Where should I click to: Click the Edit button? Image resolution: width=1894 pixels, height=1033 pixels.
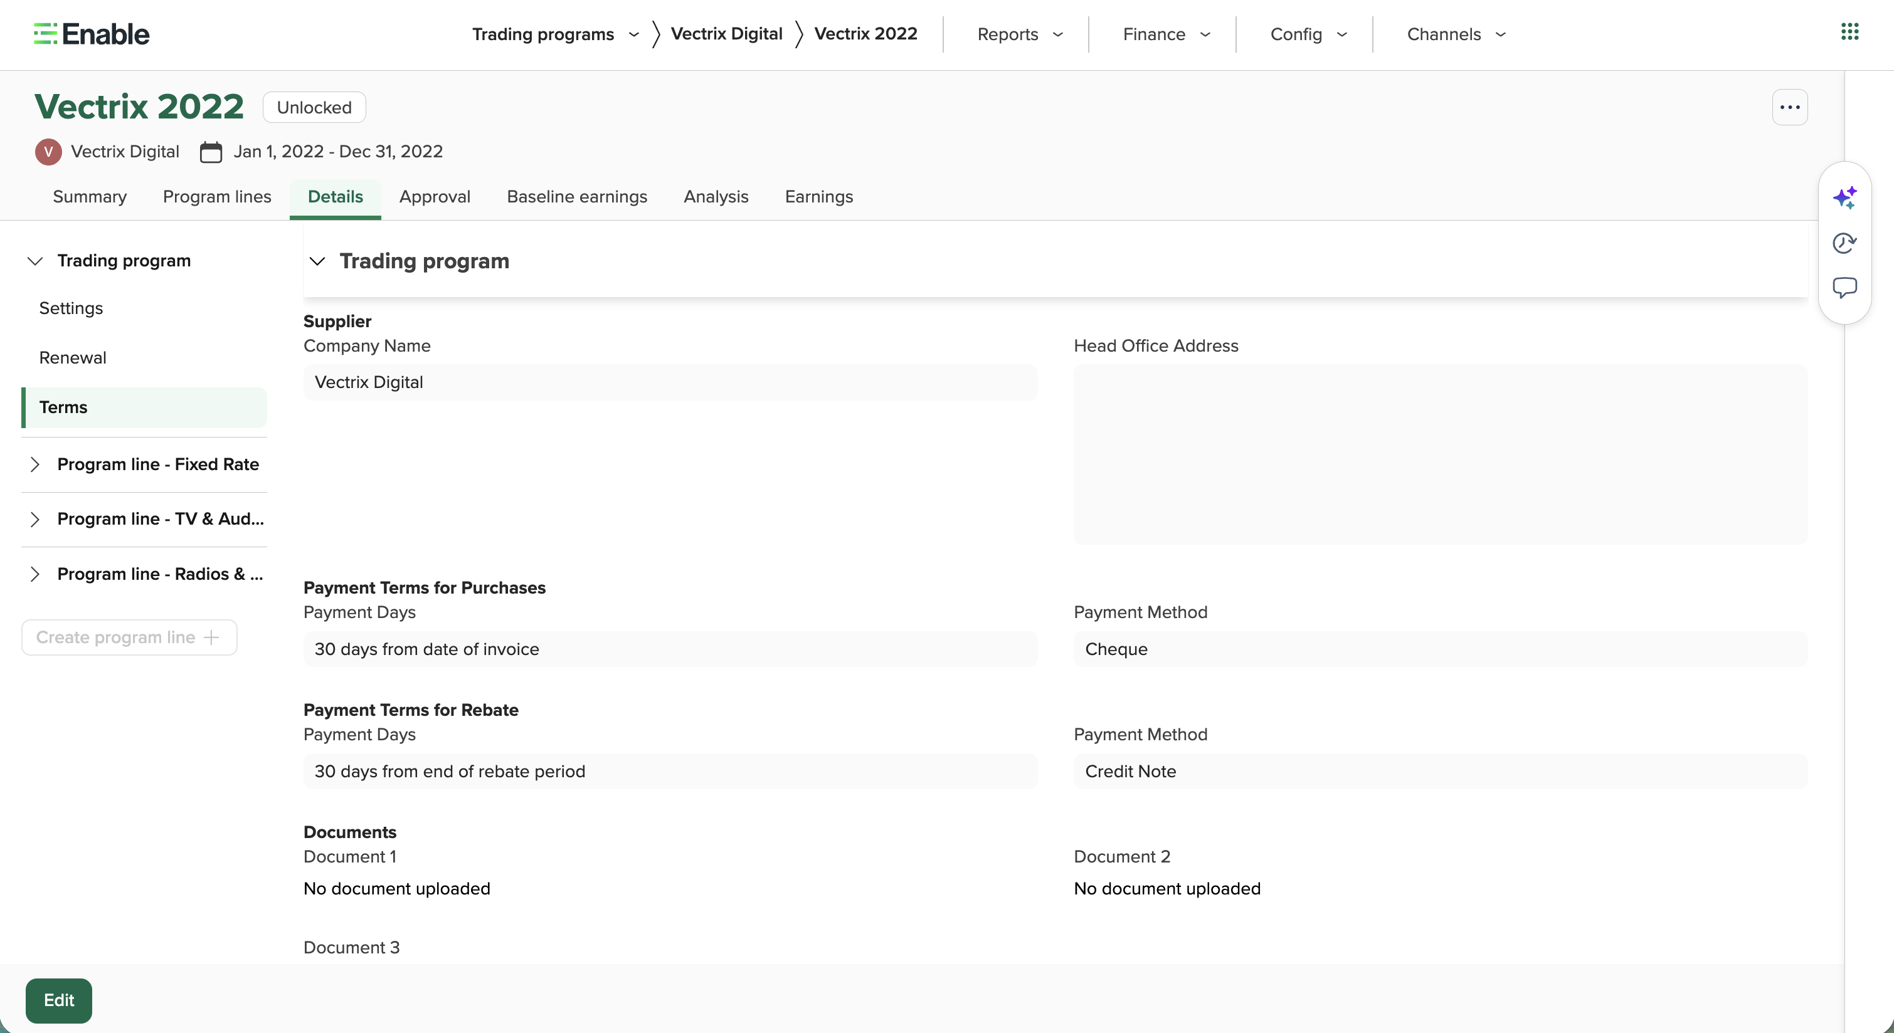[x=59, y=1000]
